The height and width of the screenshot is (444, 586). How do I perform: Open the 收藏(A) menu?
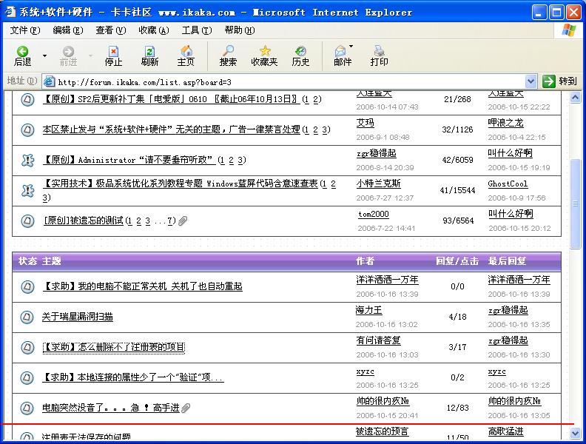(x=153, y=30)
